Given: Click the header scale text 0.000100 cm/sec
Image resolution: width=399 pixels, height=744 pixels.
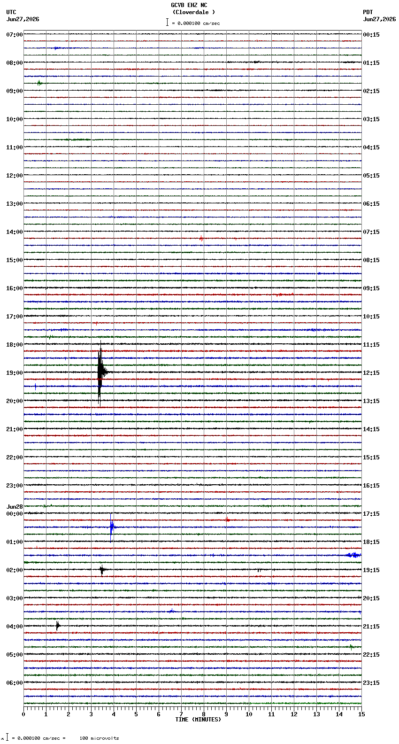Looking at the screenshot, I should click(x=199, y=23).
